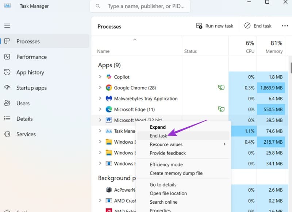The image size is (292, 212).
Task: Expand the AMD Crash process group
Action: click(100, 200)
